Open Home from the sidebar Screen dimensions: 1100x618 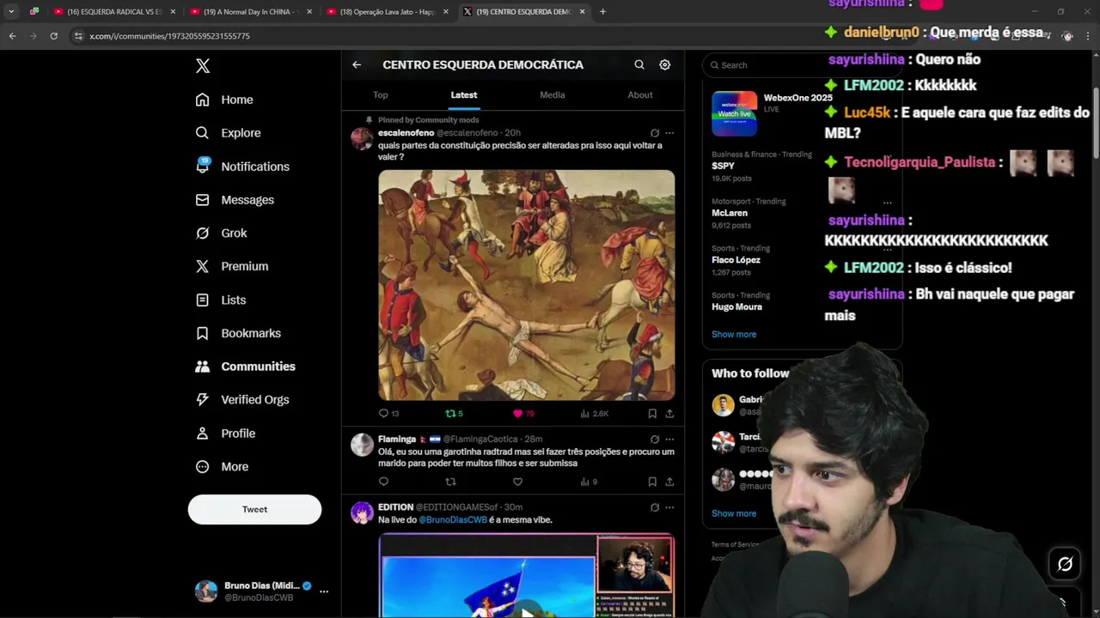tap(224, 100)
